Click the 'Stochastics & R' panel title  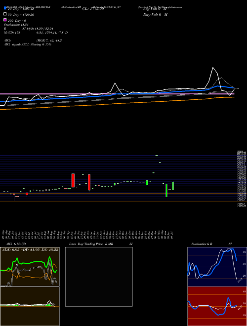(x=202, y=244)
